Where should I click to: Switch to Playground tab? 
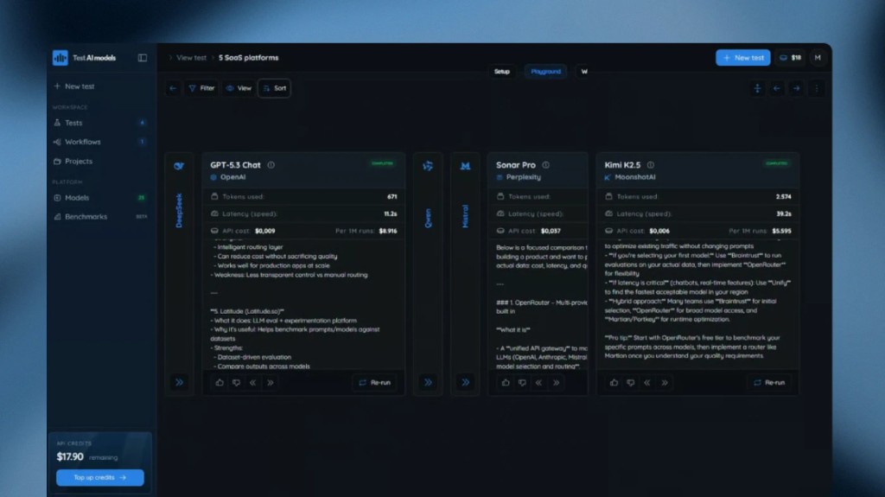545,72
